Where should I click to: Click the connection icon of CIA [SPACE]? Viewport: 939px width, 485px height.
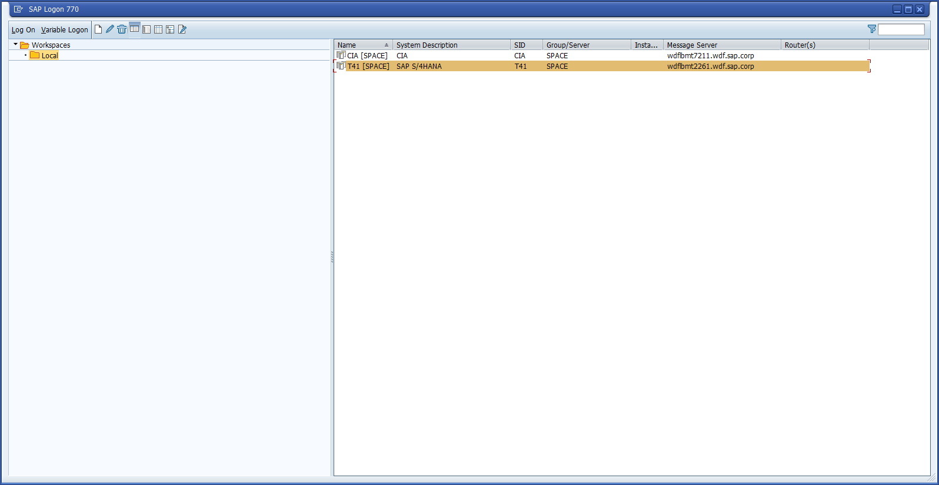coord(341,55)
